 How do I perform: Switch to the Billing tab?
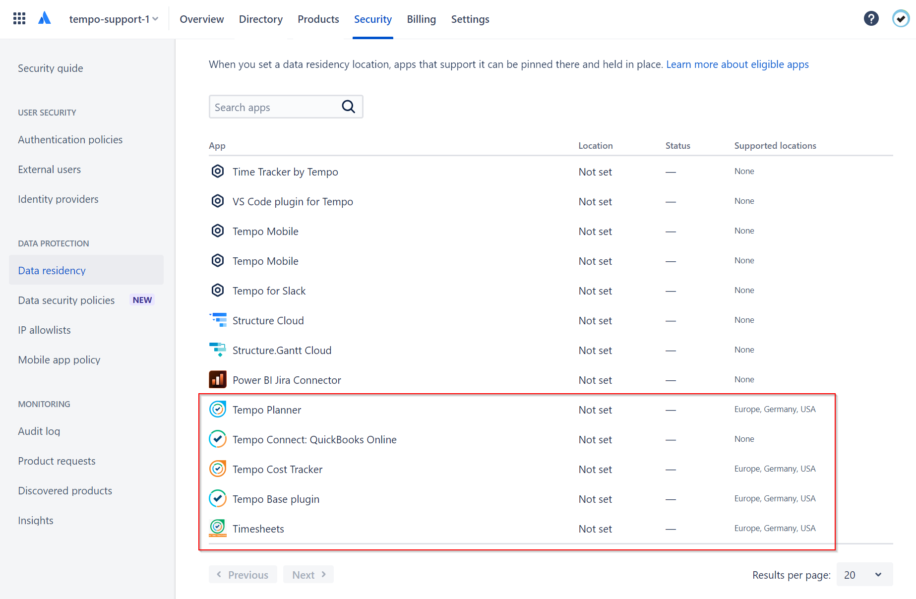click(x=421, y=19)
